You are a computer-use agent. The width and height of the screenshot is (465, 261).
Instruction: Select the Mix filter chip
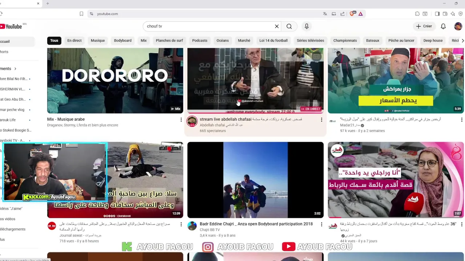coord(143,41)
